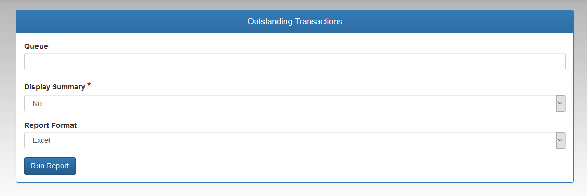The width and height of the screenshot is (587, 196).
Task: Click the chevron arrow on Report Format select
Action: point(560,140)
